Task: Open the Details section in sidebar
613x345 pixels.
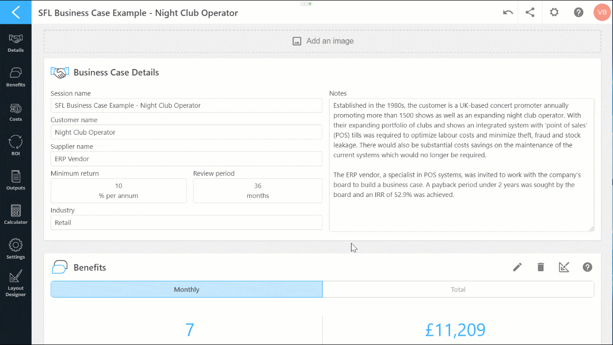Action: 16,43
